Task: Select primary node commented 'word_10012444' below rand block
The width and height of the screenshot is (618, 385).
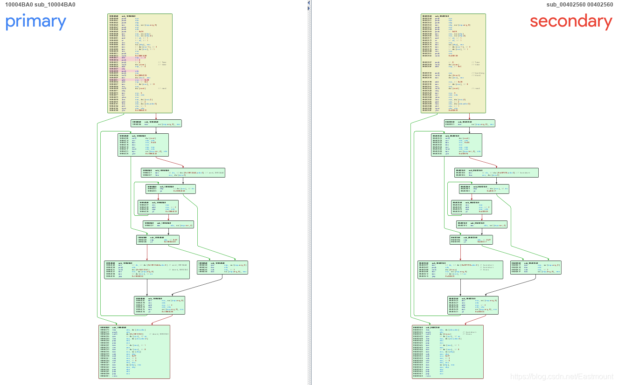Action: click(183, 173)
